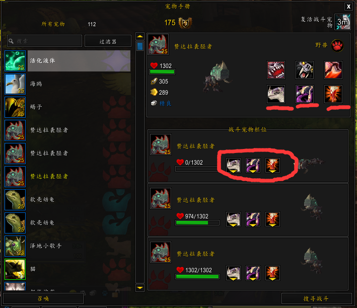
Task: Click the scroll up arrow of pet list
Action: 140,36
